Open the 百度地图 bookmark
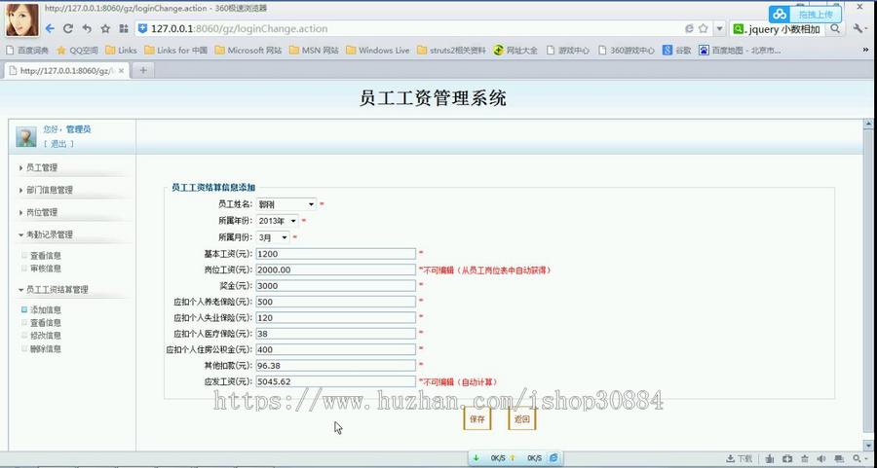Viewport: 877px width, 468px height. pyautogui.click(x=740, y=51)
